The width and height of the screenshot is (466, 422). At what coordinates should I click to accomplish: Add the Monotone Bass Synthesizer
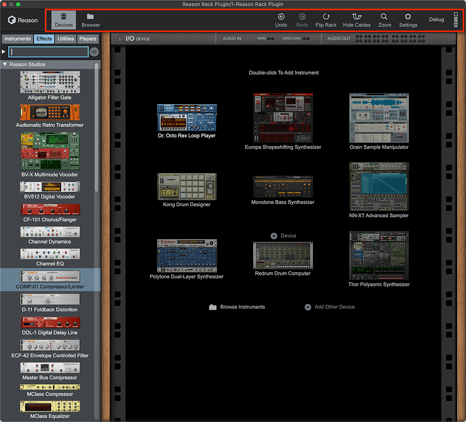click(x=283, y=190)
